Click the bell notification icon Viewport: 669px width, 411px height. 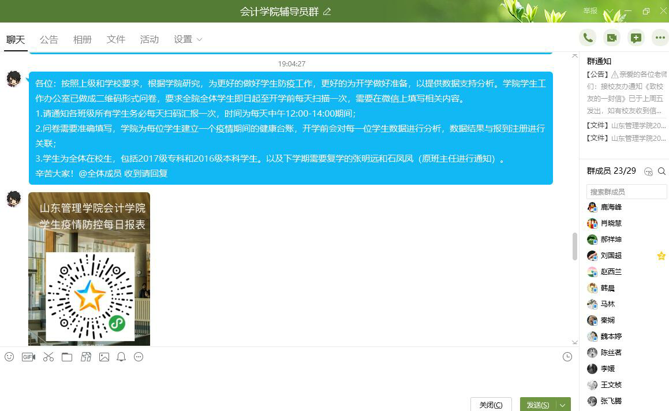(121, 357)
